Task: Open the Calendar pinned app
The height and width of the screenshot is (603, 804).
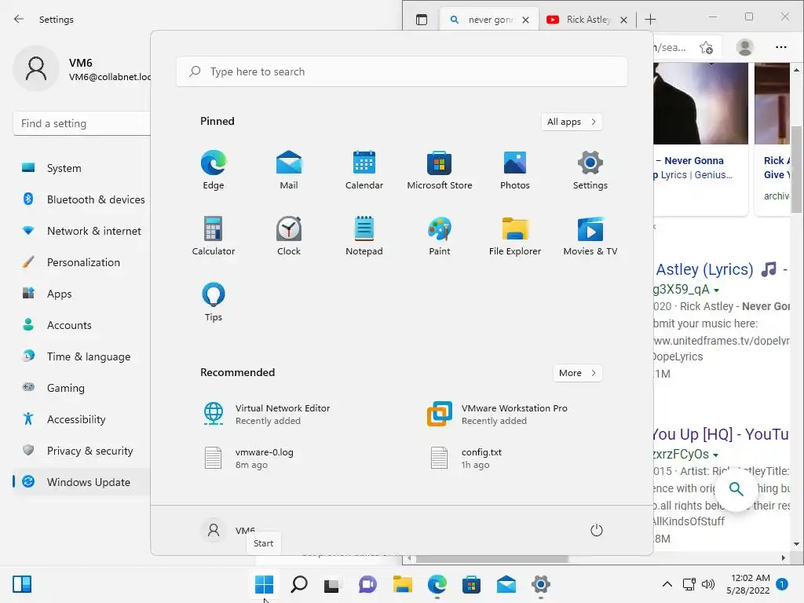Action: [x=364, y=170]
